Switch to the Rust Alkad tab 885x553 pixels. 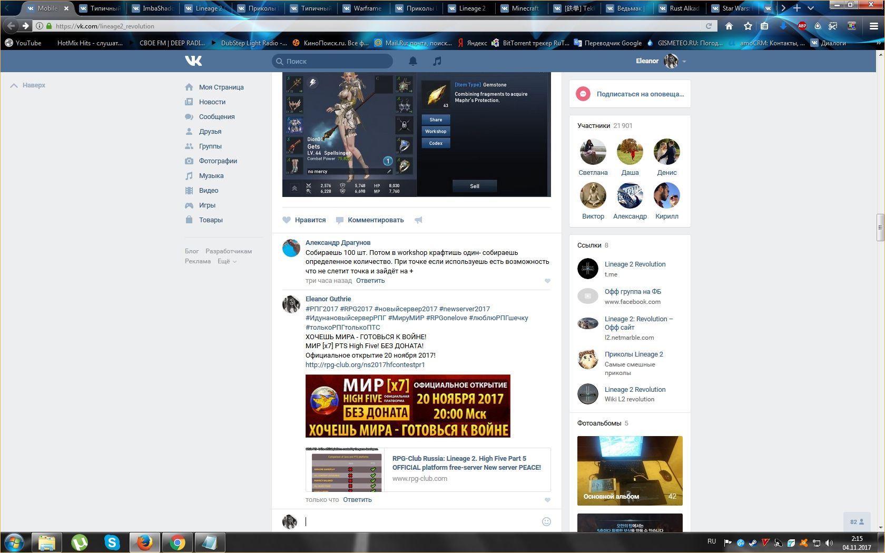pos(679,8)
